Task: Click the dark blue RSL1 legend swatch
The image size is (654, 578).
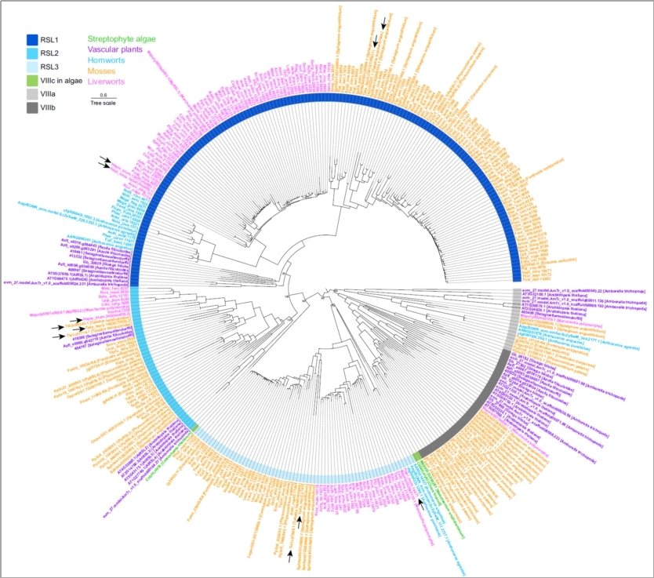Action: (32, 39)
